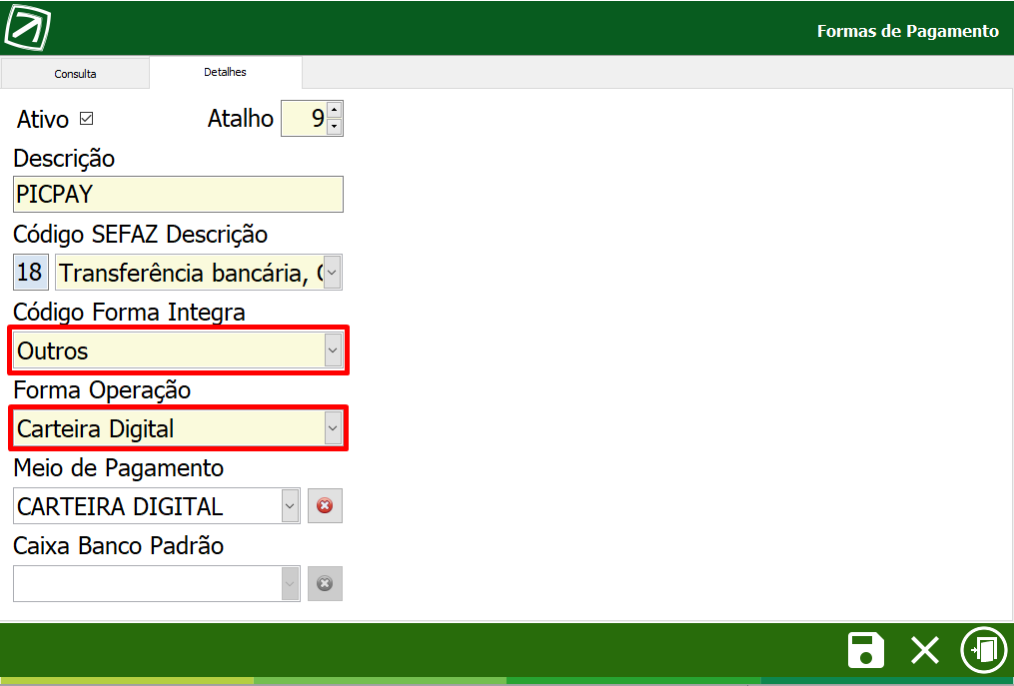
Task: Click the disabled Caixa Banco Padrão clear button
Action: (325, 584)
